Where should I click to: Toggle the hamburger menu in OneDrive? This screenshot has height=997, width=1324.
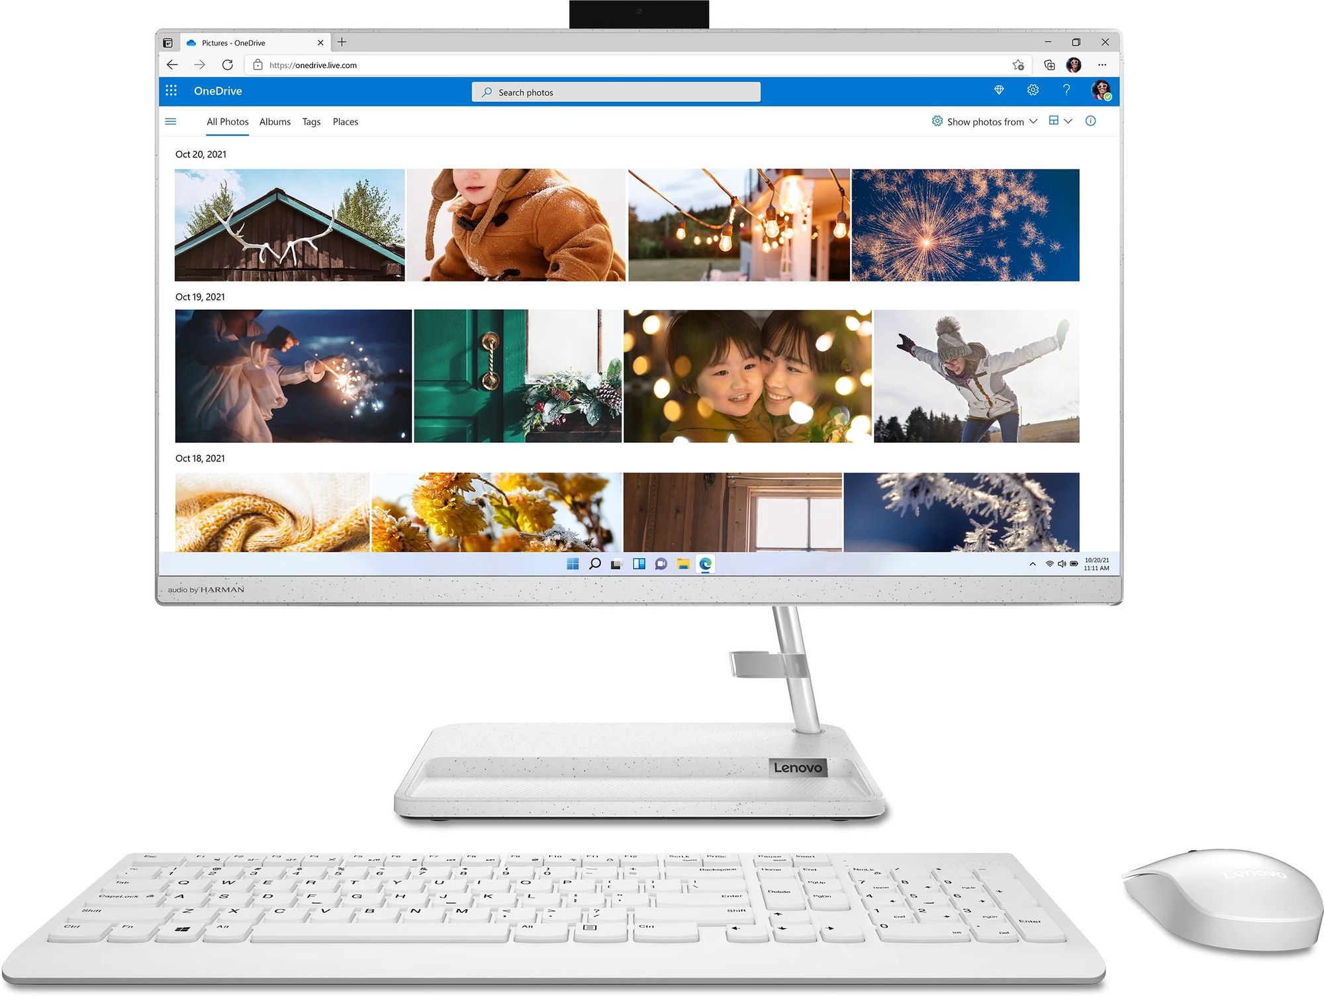click(x=169, y=122)
